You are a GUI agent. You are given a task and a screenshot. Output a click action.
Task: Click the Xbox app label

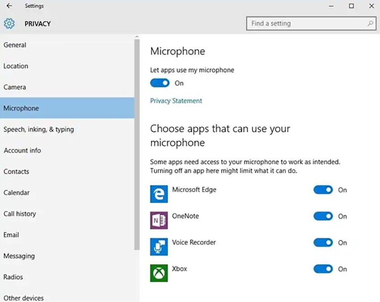point(180,268)
